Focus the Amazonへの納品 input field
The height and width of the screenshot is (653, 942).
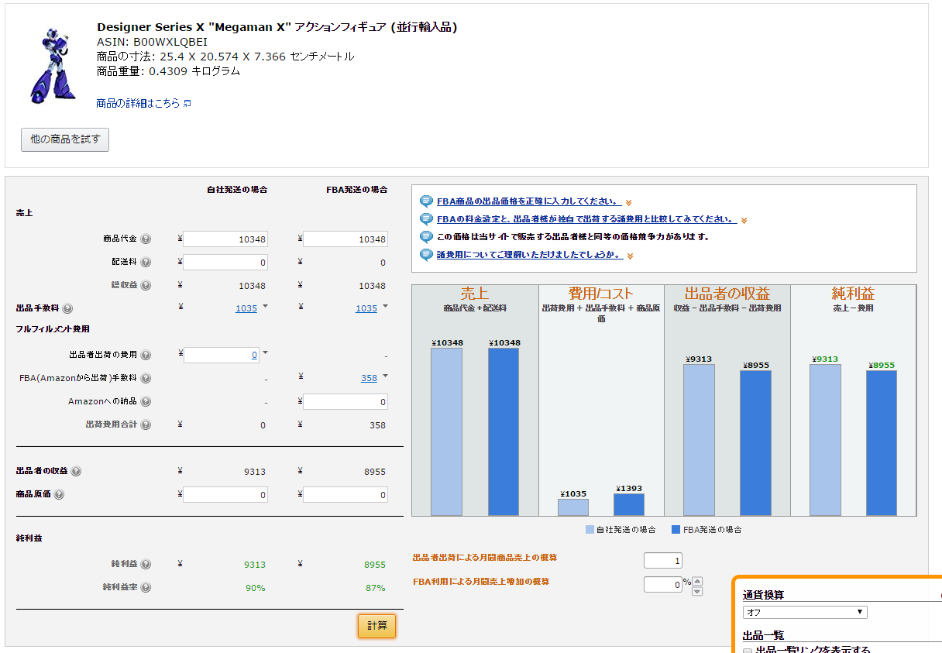coord(346,402)
